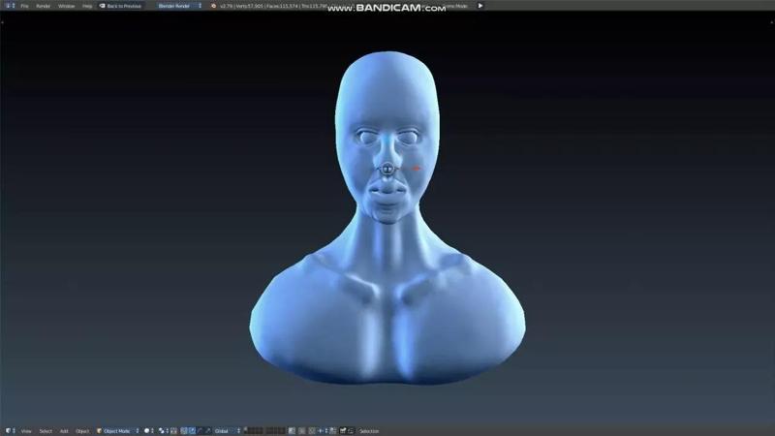
Task: Click the Blender logo icon in the info bar
Action: point(213,6)
